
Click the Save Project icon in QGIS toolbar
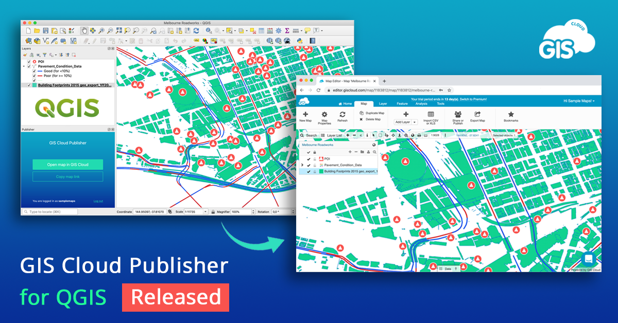pyautogui.click(x=45, y=30)
